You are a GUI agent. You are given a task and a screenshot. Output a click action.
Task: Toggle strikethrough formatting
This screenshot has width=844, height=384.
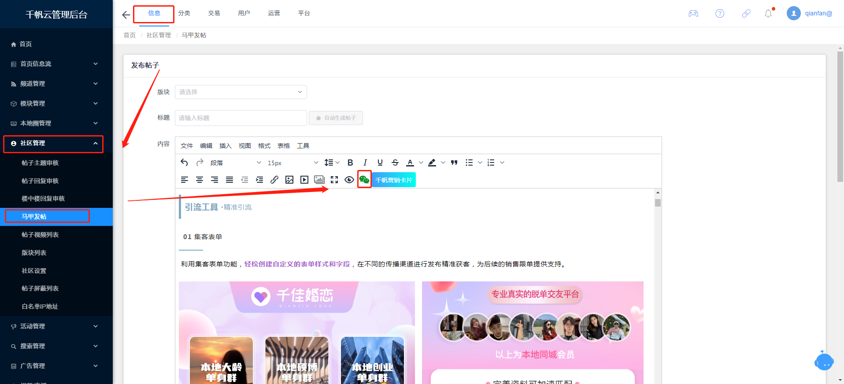[x=395, y=162]
